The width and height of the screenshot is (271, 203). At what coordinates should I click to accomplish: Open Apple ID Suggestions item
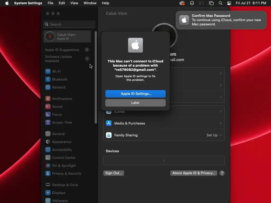tap(67, 50)
